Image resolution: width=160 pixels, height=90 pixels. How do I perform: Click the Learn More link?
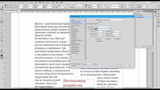(96, 64)
